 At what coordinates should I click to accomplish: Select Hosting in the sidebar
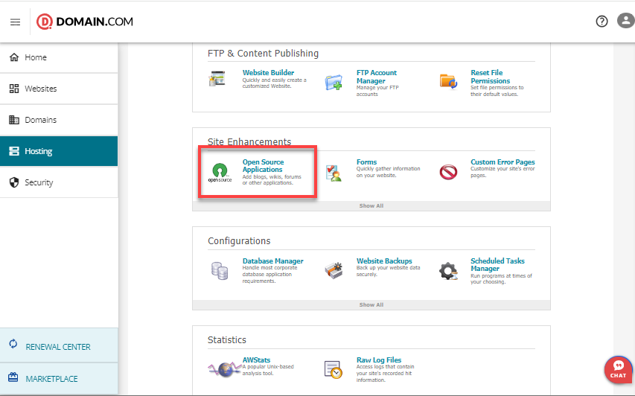pos(59,151)
